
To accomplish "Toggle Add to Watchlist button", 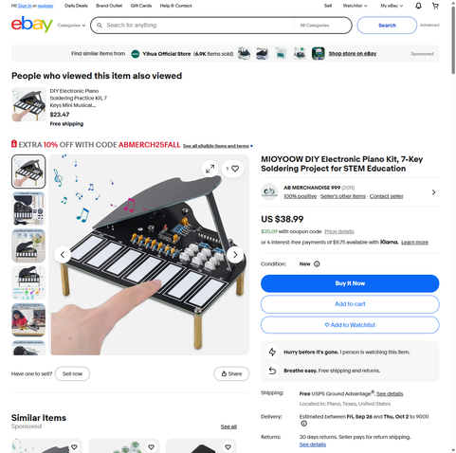I will [x=350, y=325].
